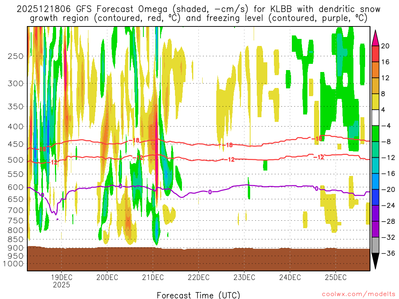Click the 24DEC date tick label
Viewport: 399px width, 299px height.
tap(290, 277)
